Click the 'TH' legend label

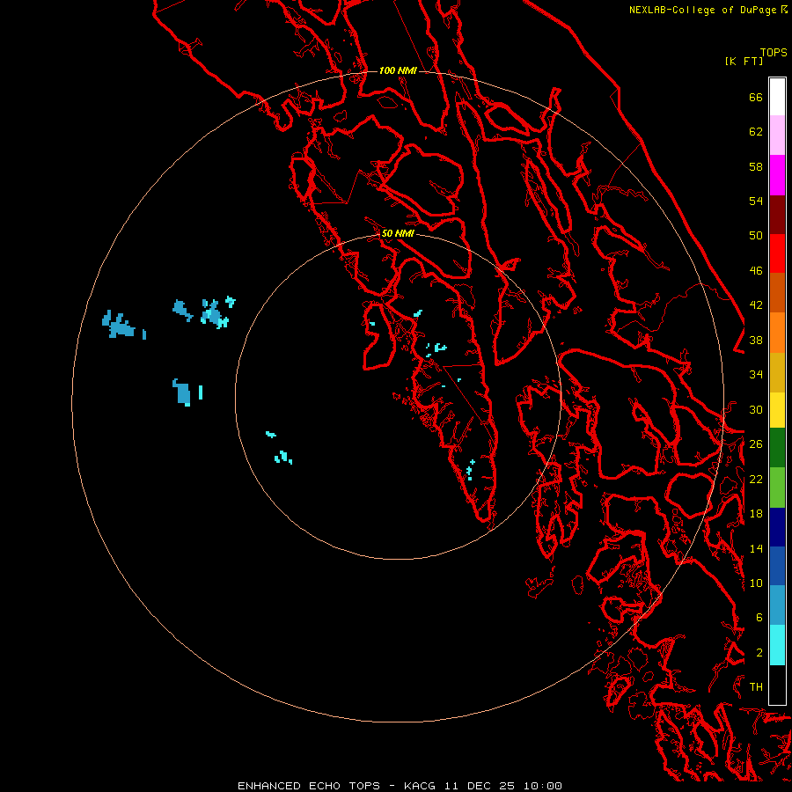tap(756, 687)
